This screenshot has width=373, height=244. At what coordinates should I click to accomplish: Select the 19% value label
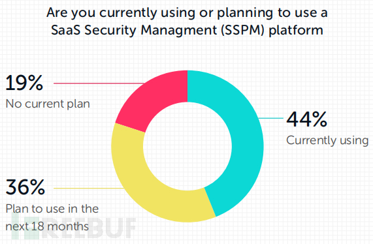24,83
